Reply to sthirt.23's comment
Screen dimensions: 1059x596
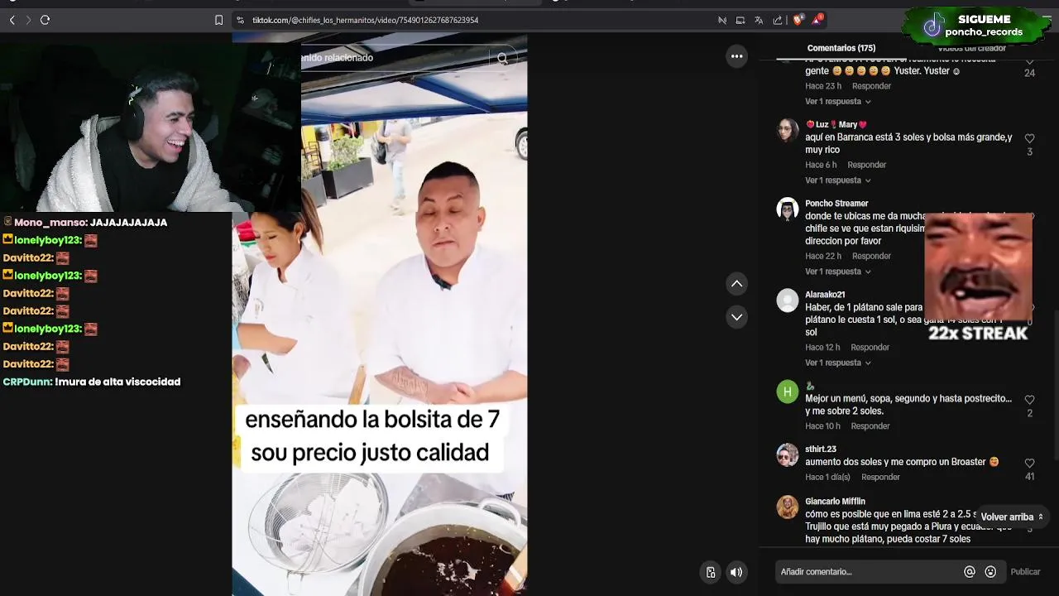(880, 478)
